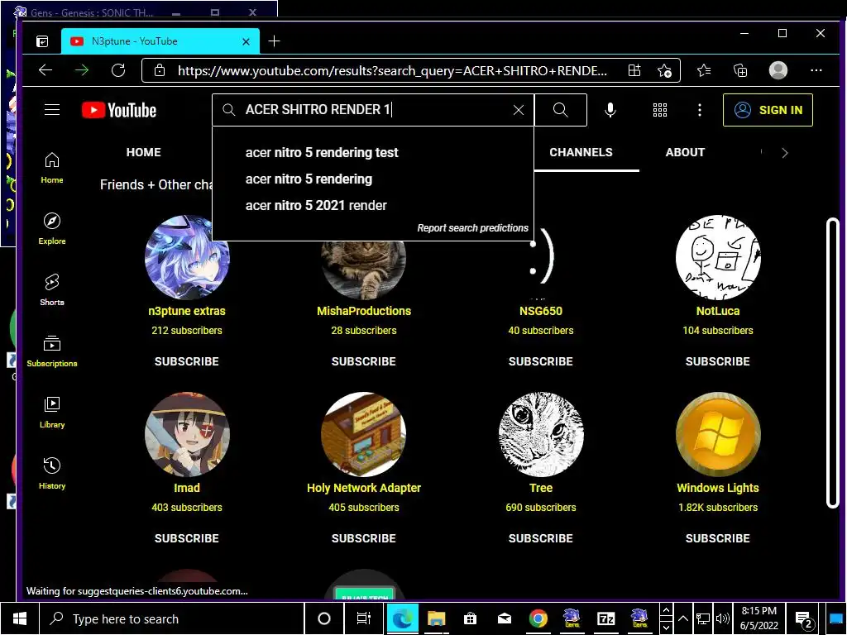Screen dimensions: 847x635
Task: Open the ABOUT channel tab
Action: pos(685,152)
